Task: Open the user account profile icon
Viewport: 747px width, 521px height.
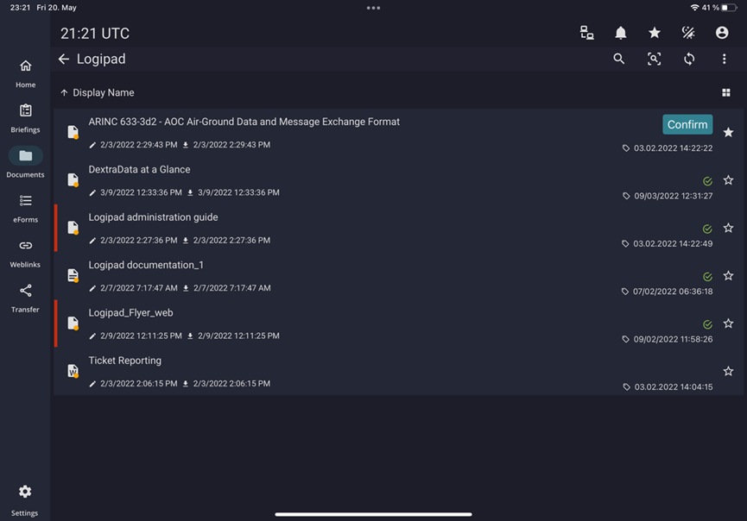Action: click(722, 33)
